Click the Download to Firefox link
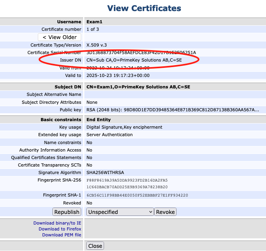 click(60, 229)
